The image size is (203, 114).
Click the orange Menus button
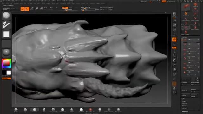(164, 1)
